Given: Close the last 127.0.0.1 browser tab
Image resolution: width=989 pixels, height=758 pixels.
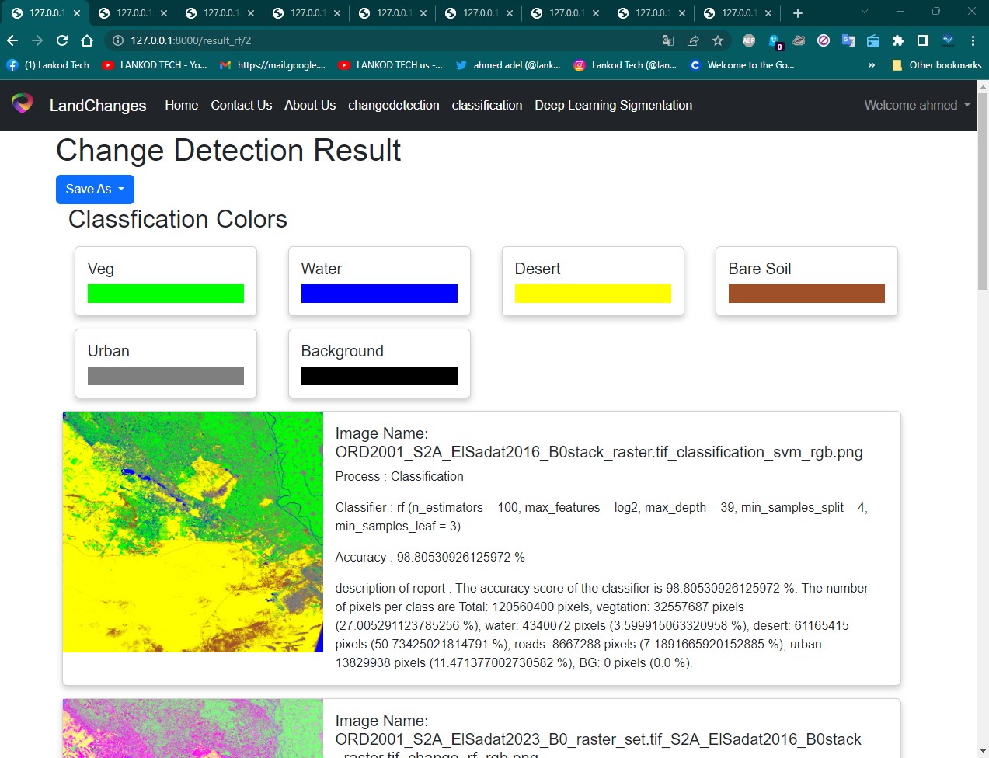Looking at the screenshot, I should (x=768, y=13).
